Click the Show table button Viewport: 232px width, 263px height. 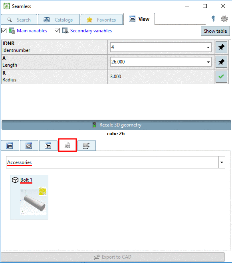(215, 31)
